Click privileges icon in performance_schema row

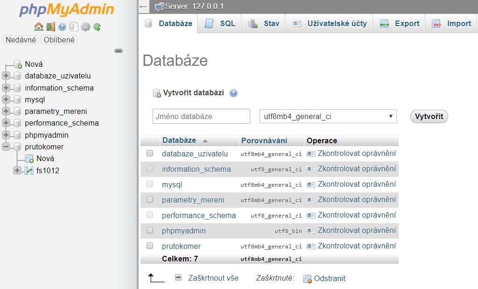point(310,215)
